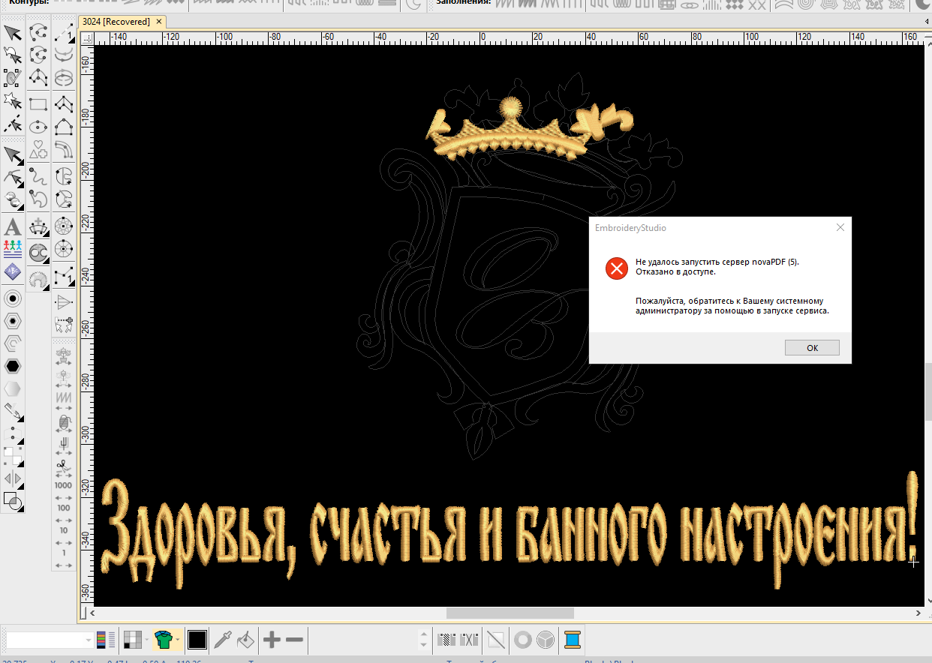Toggle the solid black hexagon view icon
Viewport: 932px width, 663px height.
13,366
